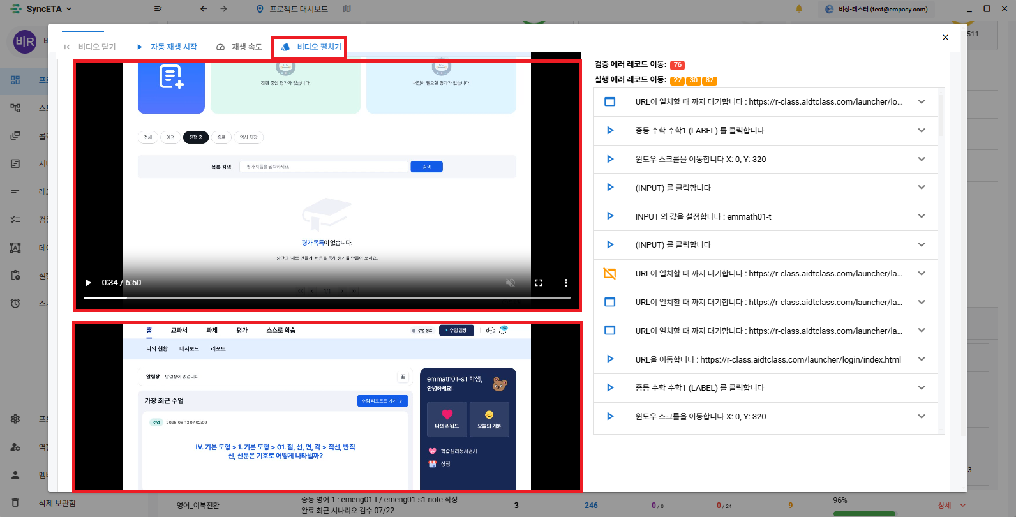This screenshot has height=517, width=1016.
Task: Open the video player three-dot options menu
Action: [x=566, y=283]
